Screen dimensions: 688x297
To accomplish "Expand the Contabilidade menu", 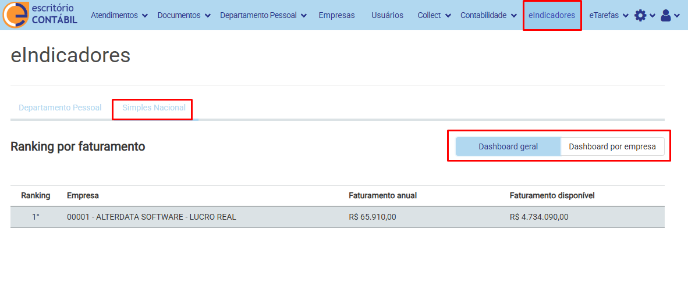I will [x=488, y=15].
